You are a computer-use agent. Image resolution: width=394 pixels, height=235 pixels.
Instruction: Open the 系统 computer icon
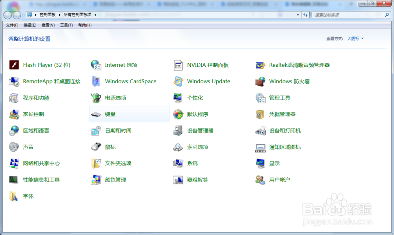tap(178, 163)
